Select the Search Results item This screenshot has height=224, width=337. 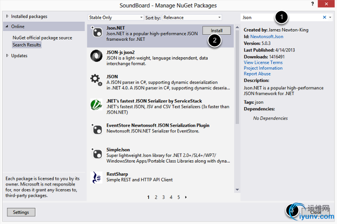point(27,45)
